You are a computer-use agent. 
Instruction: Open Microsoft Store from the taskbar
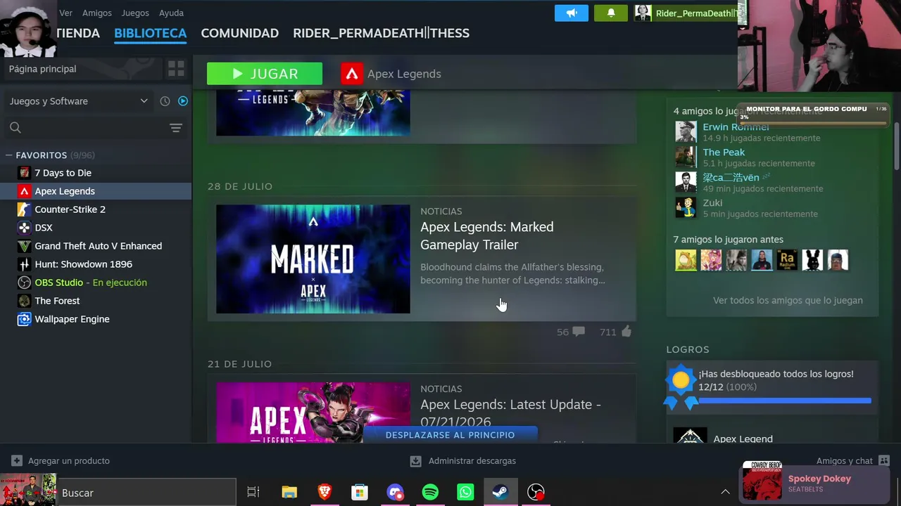click(360, 493)
